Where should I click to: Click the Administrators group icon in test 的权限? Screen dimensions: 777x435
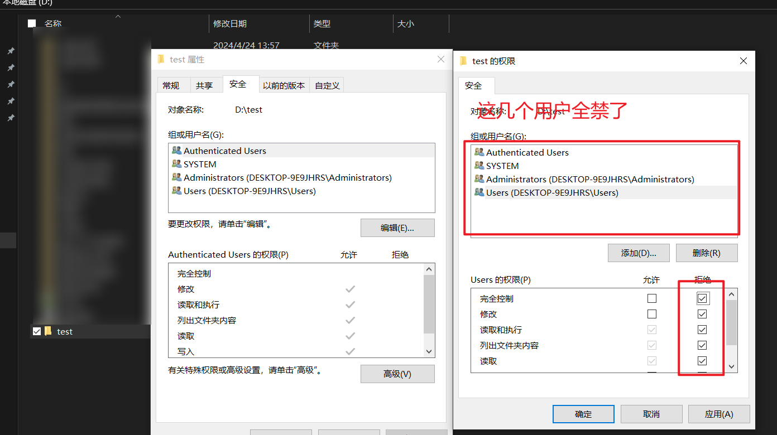pos(479,179)
